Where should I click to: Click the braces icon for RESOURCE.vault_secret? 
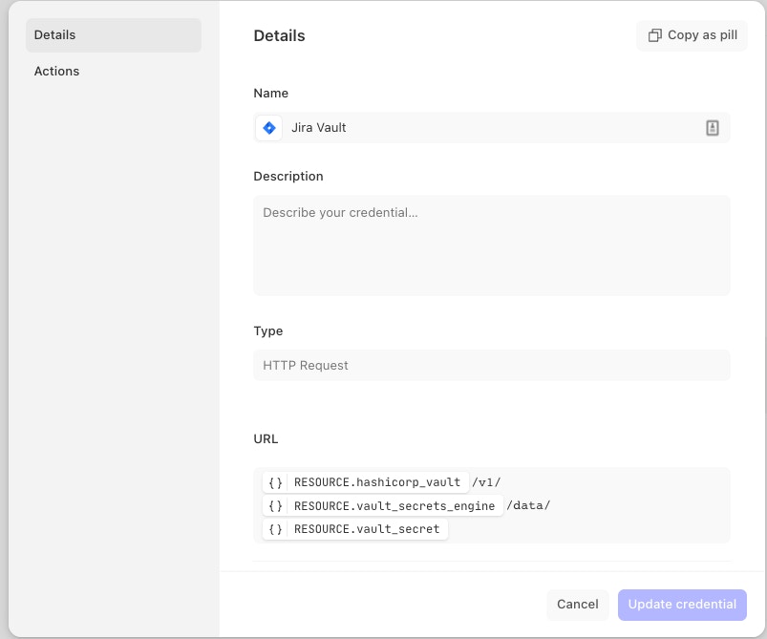coord(276,528)
